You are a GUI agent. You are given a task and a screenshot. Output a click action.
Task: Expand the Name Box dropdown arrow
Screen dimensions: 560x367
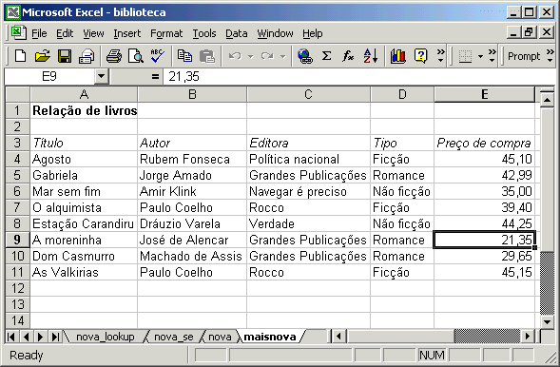point(102,76)
